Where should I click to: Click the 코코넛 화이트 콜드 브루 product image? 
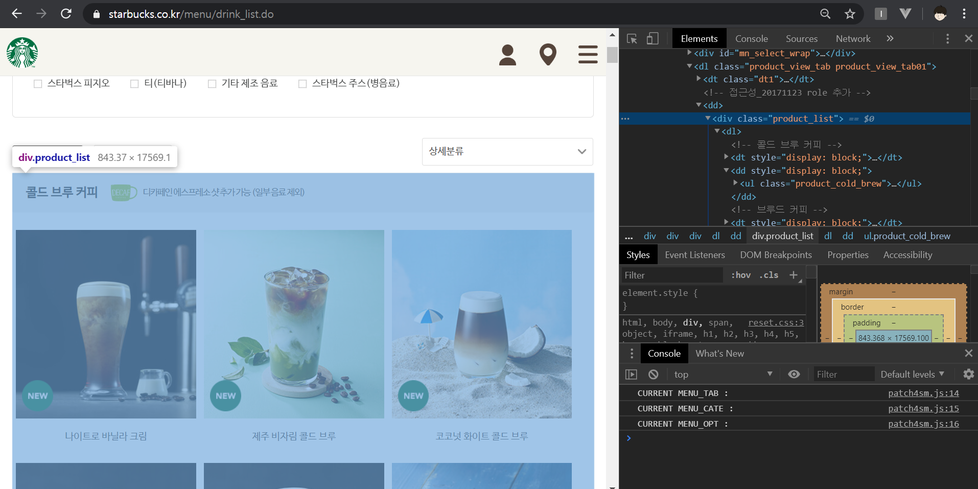pyautogui.click(x=482, y=324)
